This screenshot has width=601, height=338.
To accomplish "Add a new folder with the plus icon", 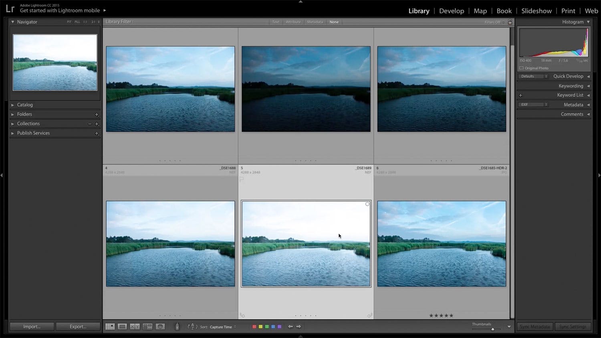I will click(97, 115).
